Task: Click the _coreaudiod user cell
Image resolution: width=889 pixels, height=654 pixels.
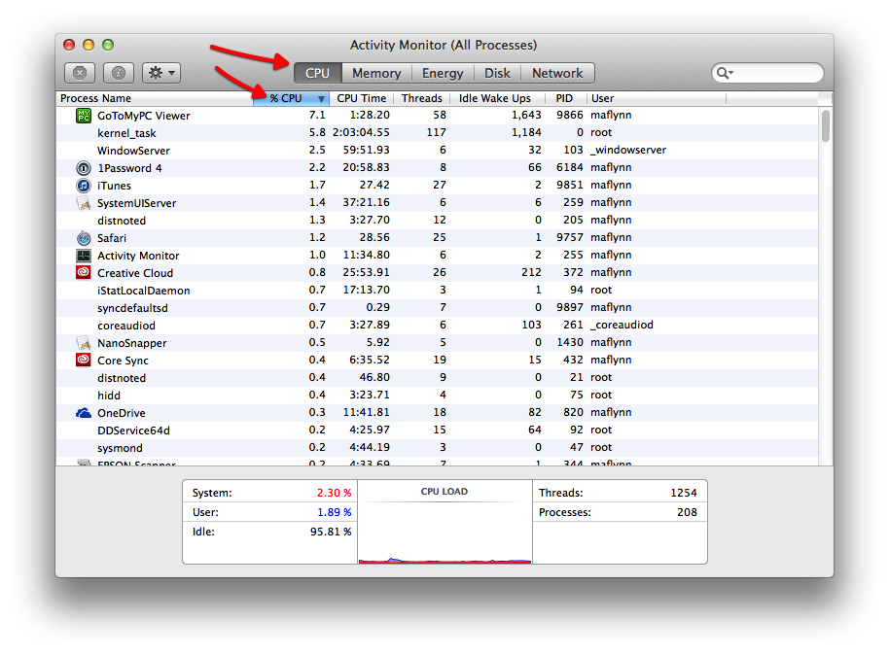Action: tap(622, 325)
